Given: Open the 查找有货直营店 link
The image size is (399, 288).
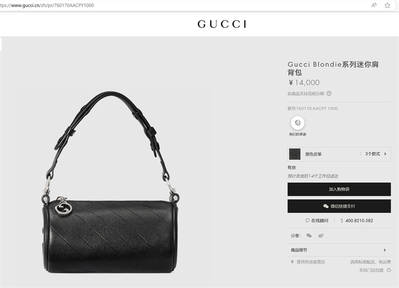Looking at the screenshot, I should (x=311, y=262).
